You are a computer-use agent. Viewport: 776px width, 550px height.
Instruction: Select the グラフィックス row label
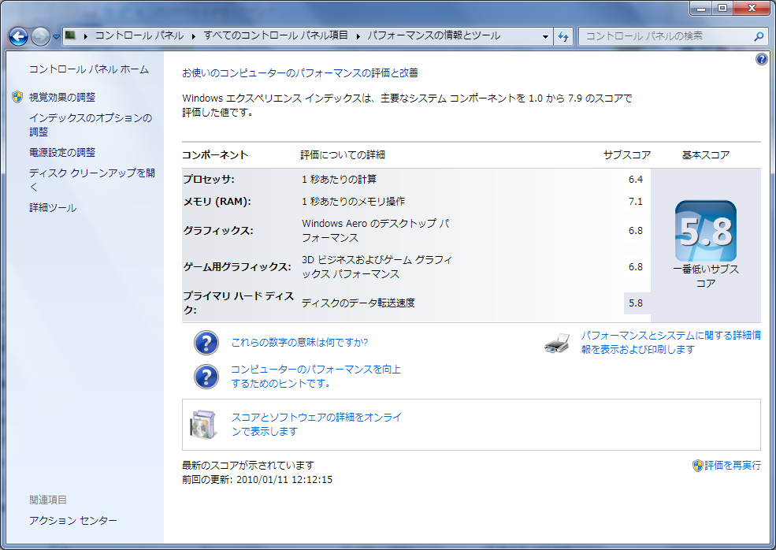(x=218, y=231)
